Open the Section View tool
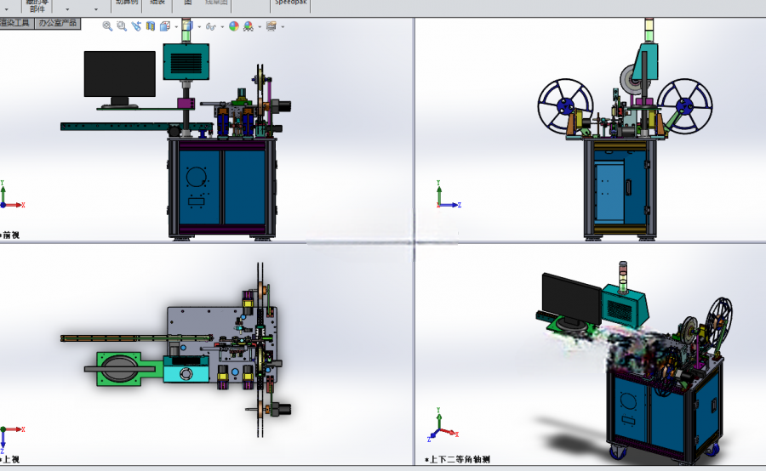The width and height of the screenshot is (766, 471). [x=151, y=26]
